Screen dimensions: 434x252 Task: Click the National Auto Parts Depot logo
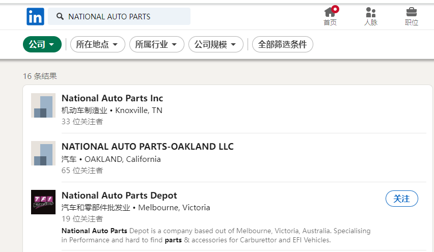[43, 202]
